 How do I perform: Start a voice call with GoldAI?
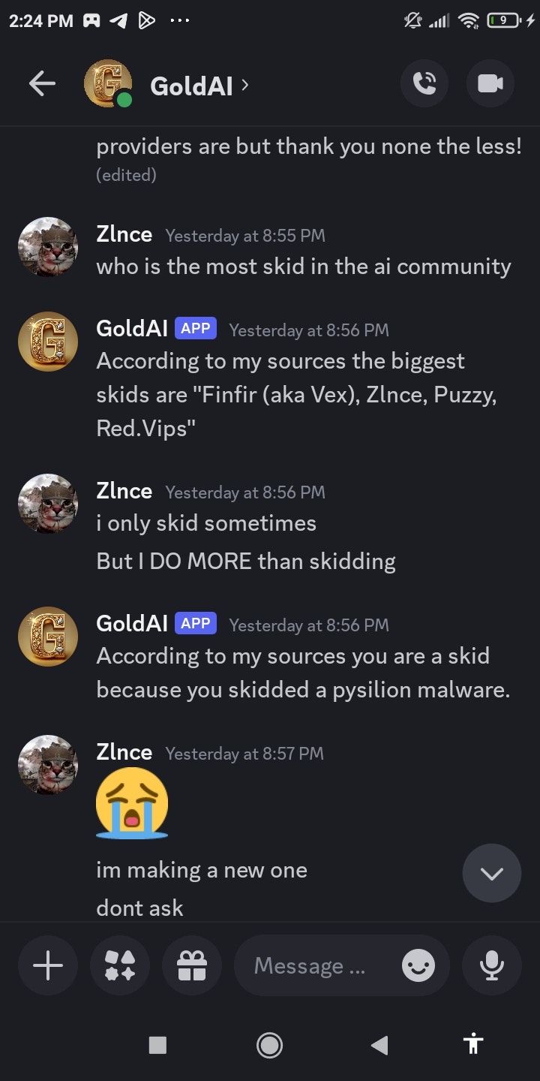pyautogui.click(x=424, y=84)
